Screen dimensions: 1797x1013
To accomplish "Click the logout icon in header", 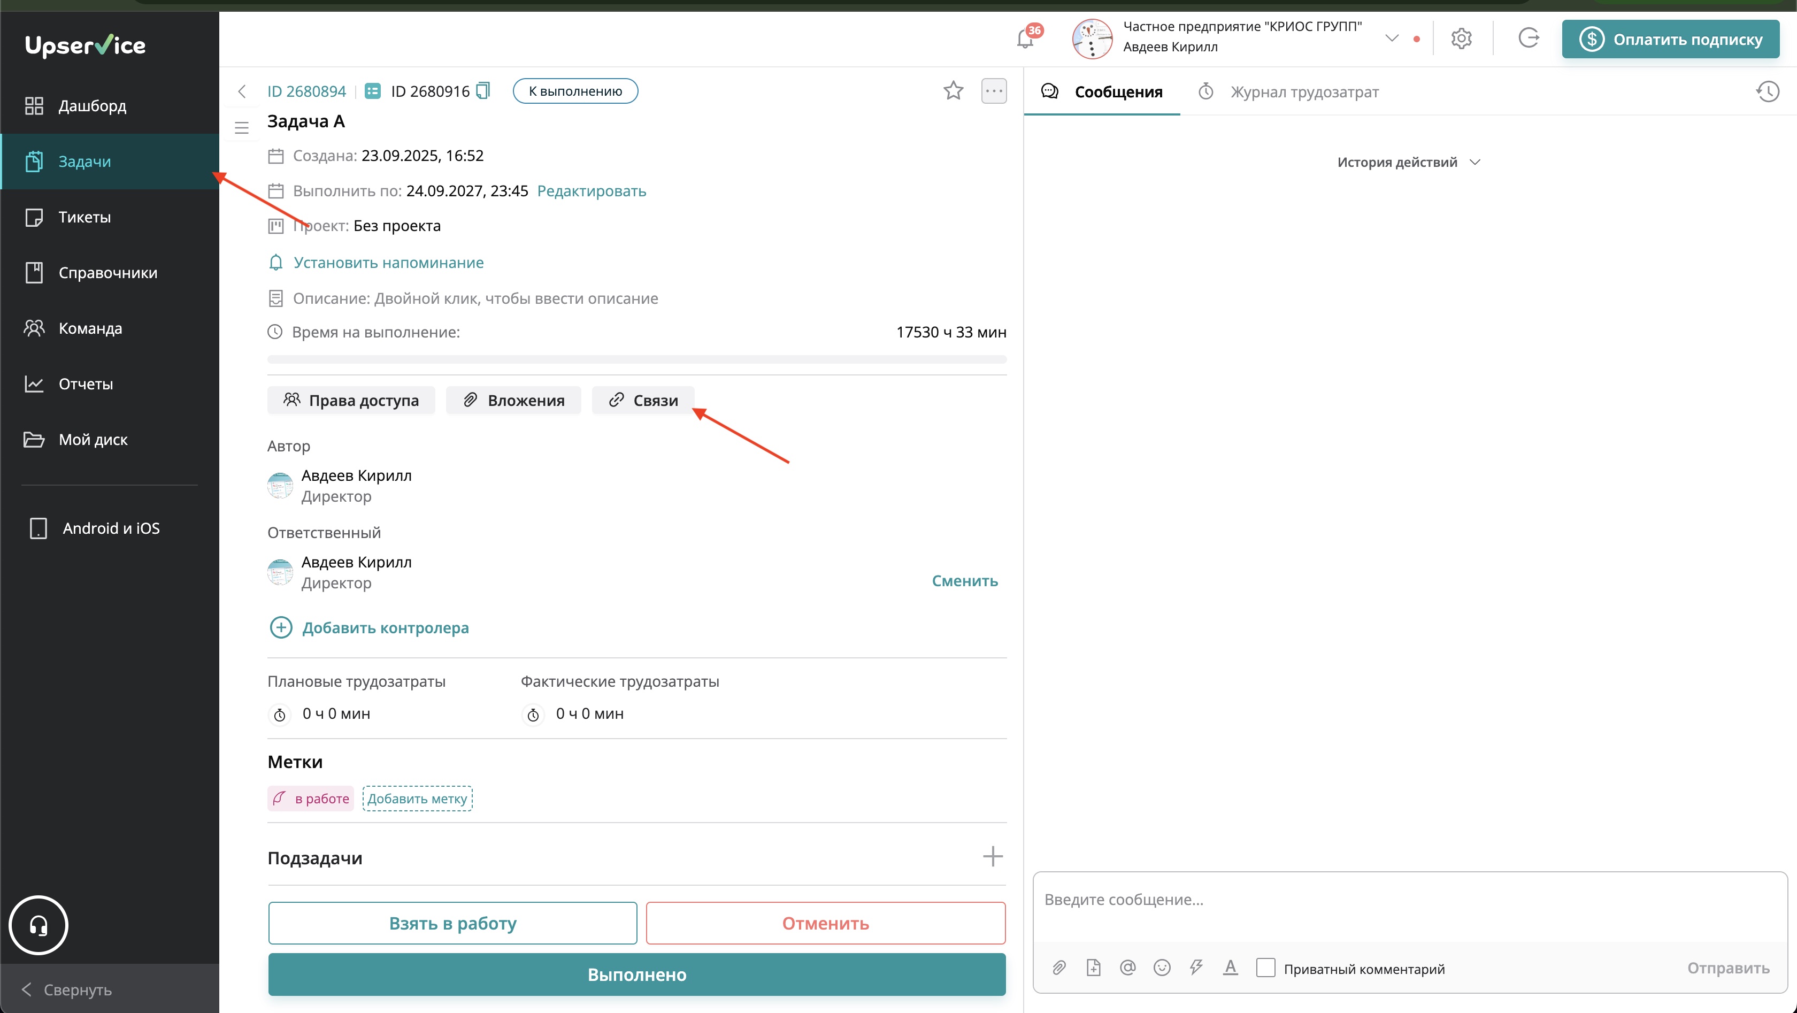I will (x=1529, y=37).
